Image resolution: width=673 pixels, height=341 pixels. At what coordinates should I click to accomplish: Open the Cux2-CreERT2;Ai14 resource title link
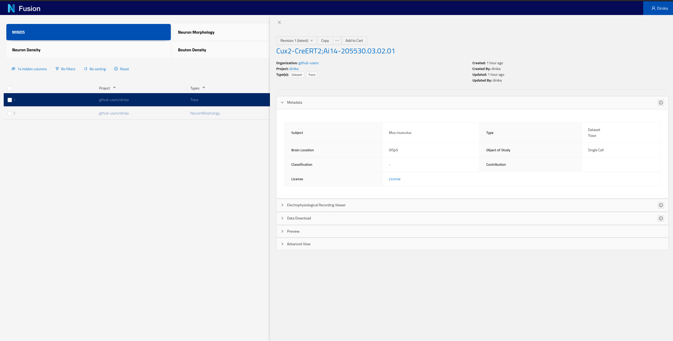[336, 51]
